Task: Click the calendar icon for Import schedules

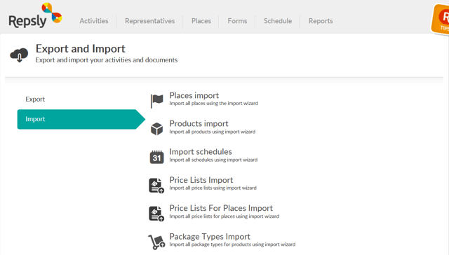Action: pos(156,157)
